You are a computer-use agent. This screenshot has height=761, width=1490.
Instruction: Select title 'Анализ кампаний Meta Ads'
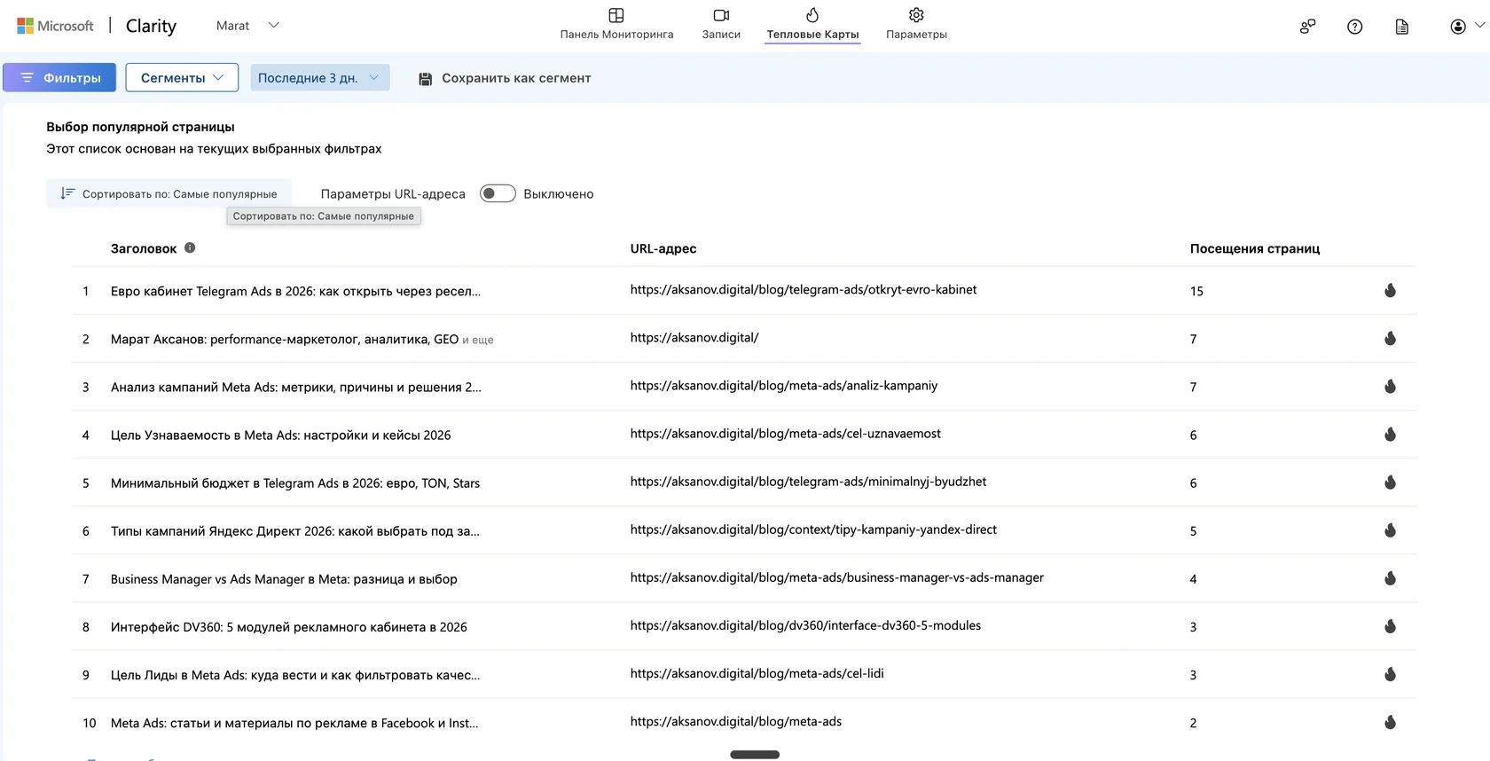coord(296,387)
